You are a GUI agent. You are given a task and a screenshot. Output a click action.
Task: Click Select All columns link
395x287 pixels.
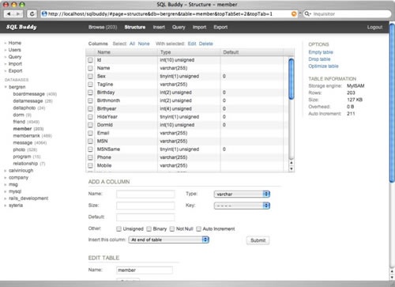pyautogui.click(x=132, y=43)
